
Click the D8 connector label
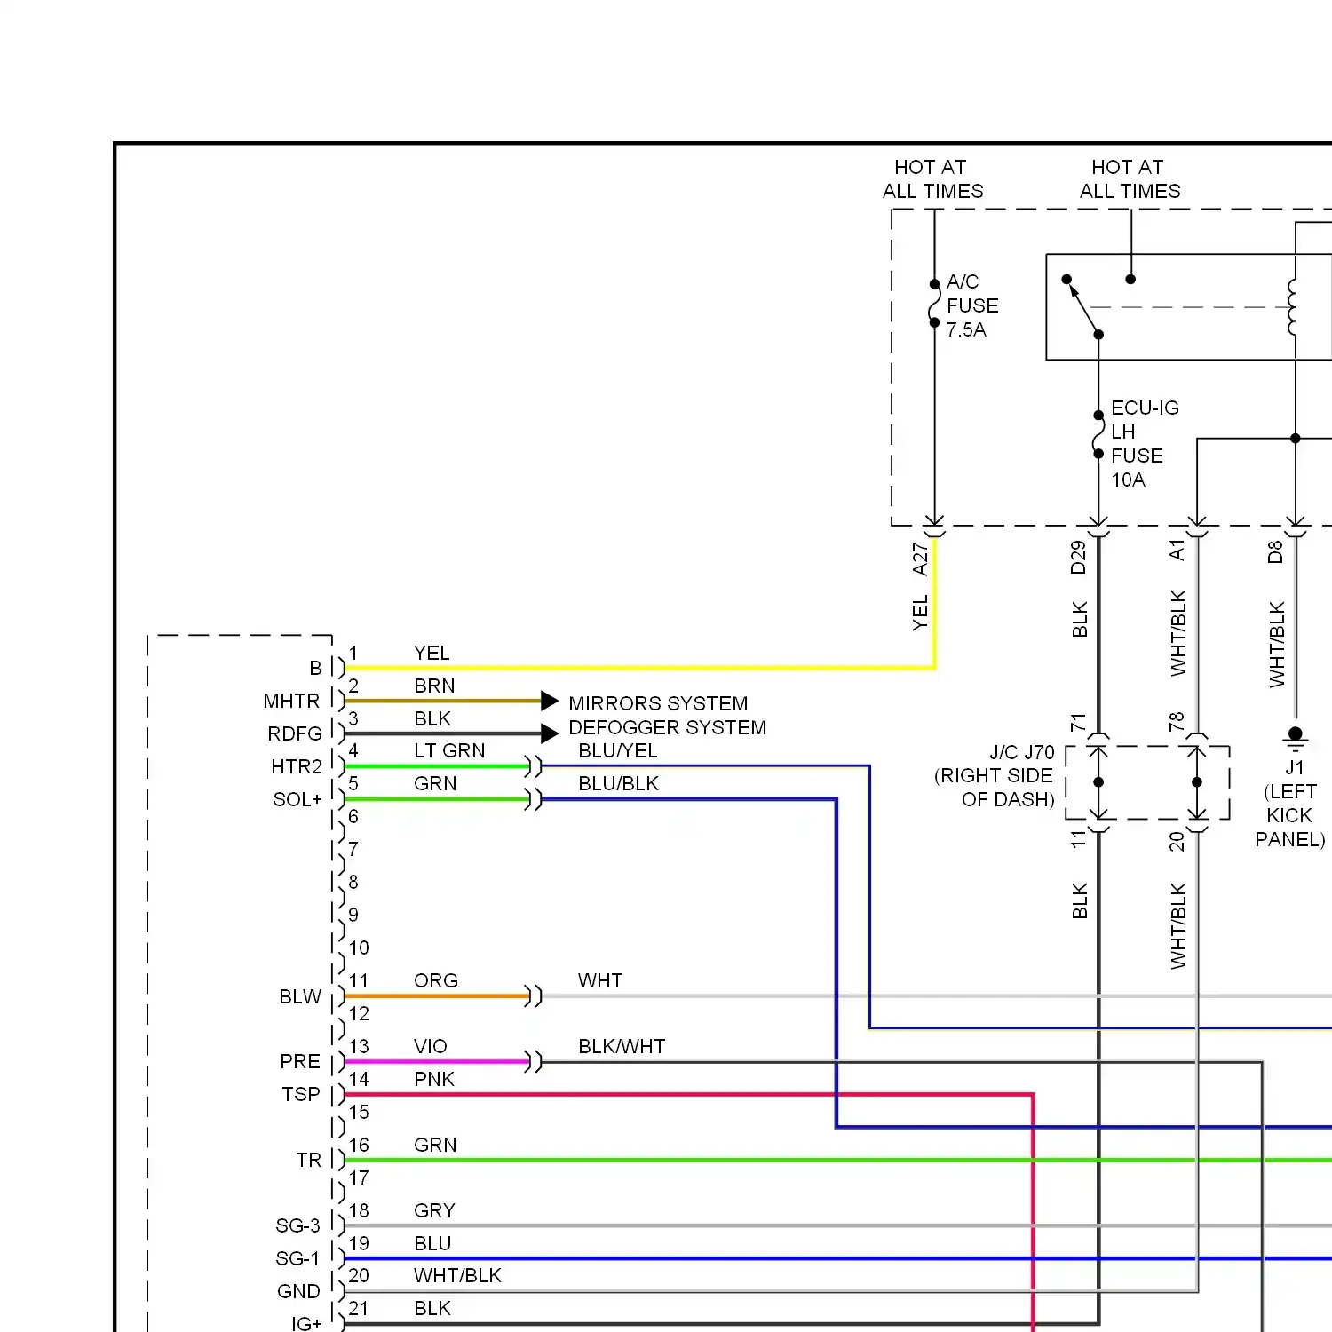(x=1275, y=552)
